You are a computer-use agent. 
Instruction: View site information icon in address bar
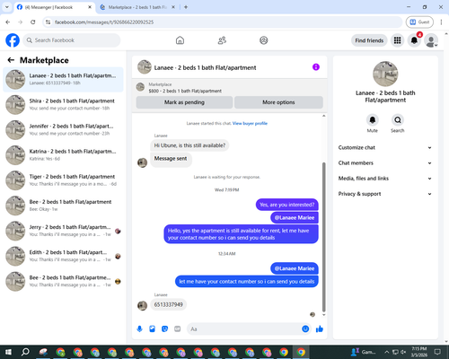pyautogui.click(x=48, y=22)
